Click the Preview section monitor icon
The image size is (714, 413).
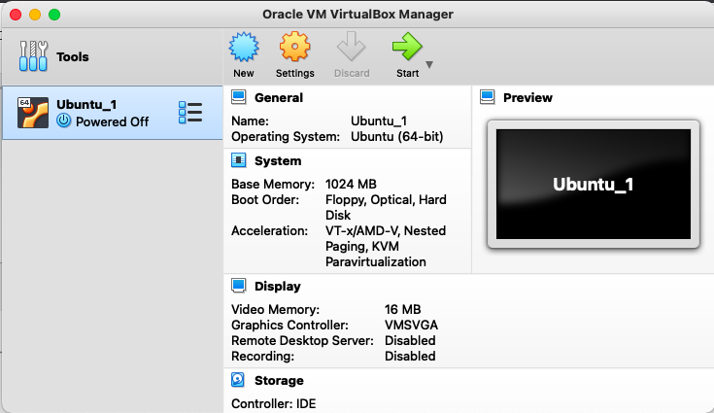(x=488, y=97)
